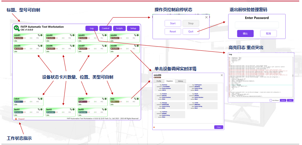
Task: Click the green status dot on mini04
Action: click(x=138, y=35)
